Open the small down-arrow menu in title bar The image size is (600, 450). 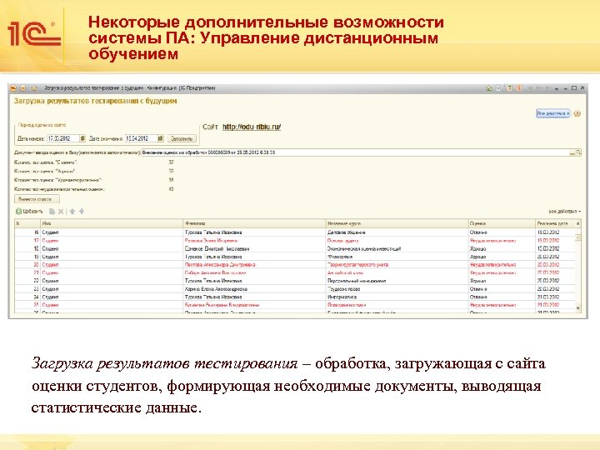click(x=557, y=89)
